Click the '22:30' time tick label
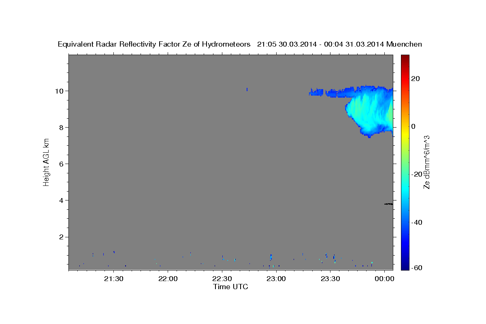Viewport: 486px width, 324px height. 222,279
